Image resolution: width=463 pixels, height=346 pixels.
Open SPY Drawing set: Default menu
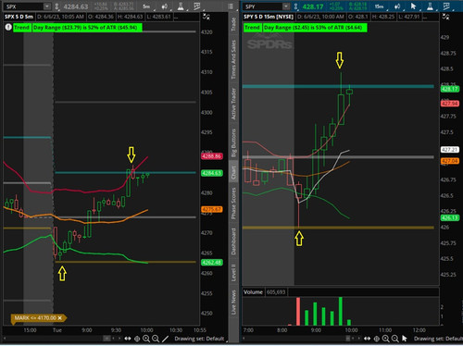(438, 339)
